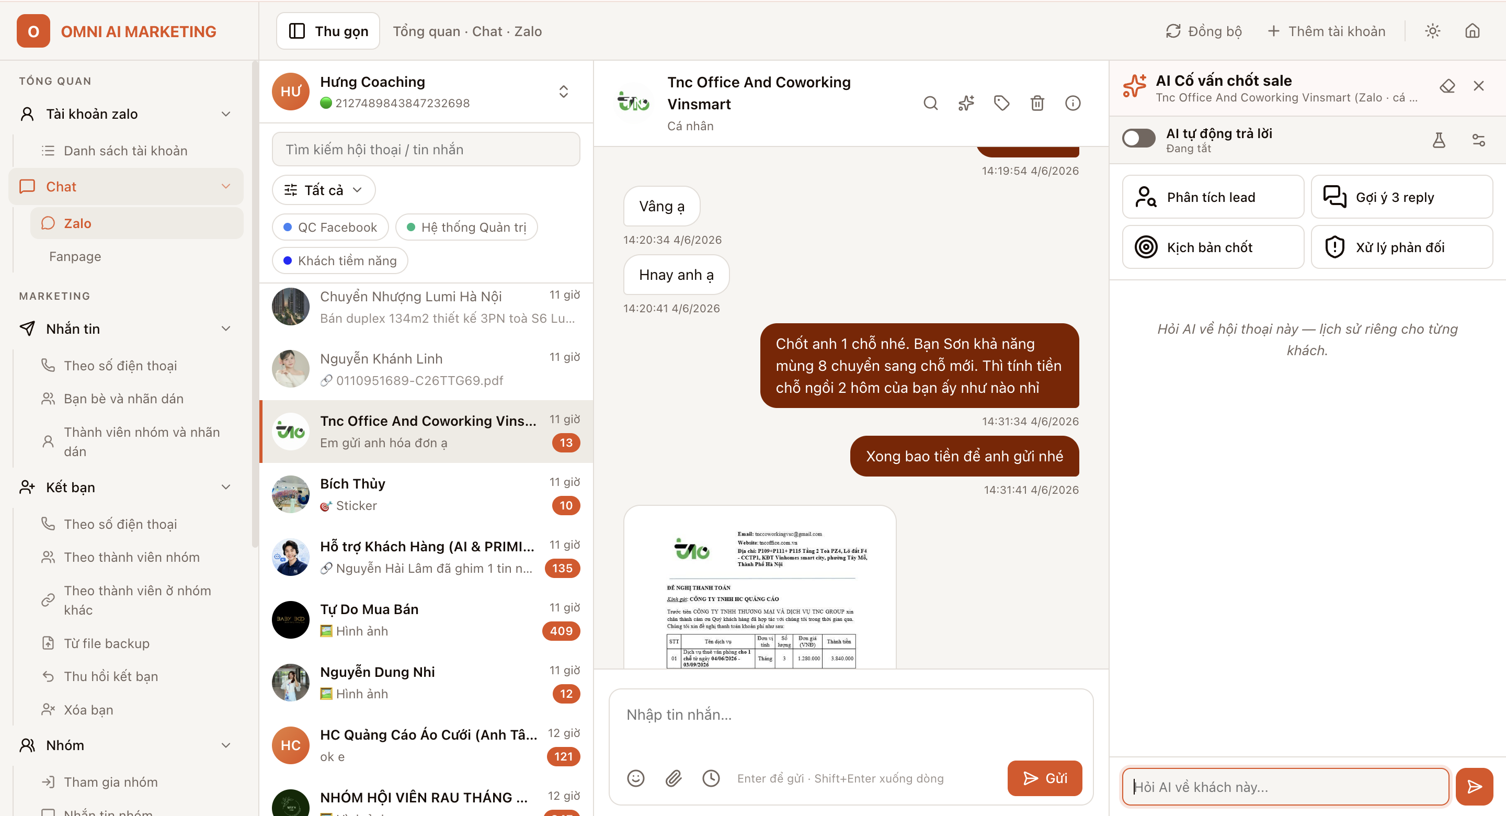Collapse the Chat menu section

225,186
